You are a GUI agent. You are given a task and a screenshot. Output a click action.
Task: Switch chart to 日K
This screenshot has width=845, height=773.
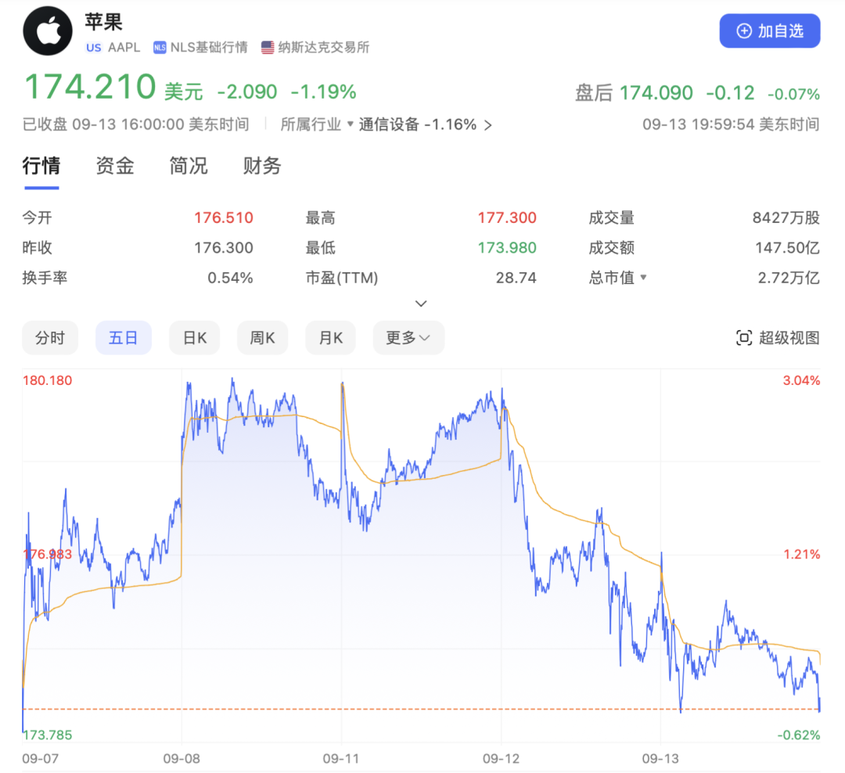[195, 338]
